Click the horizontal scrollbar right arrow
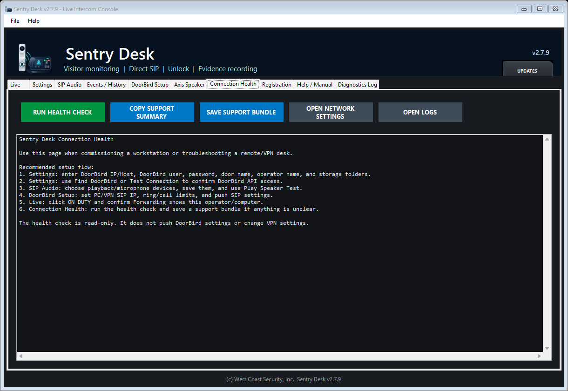Screen dimensions: 568x391 (x=539, y=356)
